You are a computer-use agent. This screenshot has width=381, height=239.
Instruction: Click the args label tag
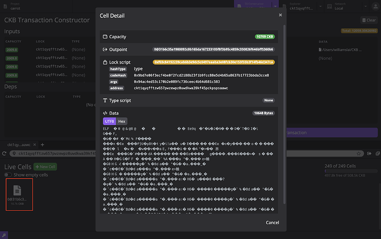point(114,82)
